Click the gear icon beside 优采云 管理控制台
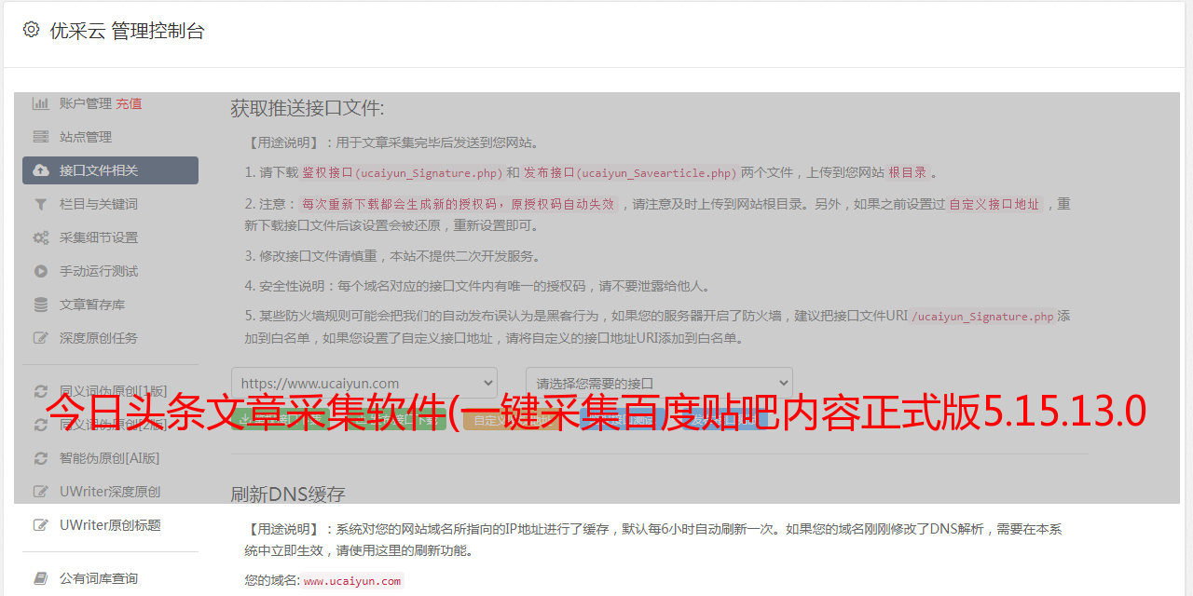Screen dimensions: 1193x596 [31, 30]
